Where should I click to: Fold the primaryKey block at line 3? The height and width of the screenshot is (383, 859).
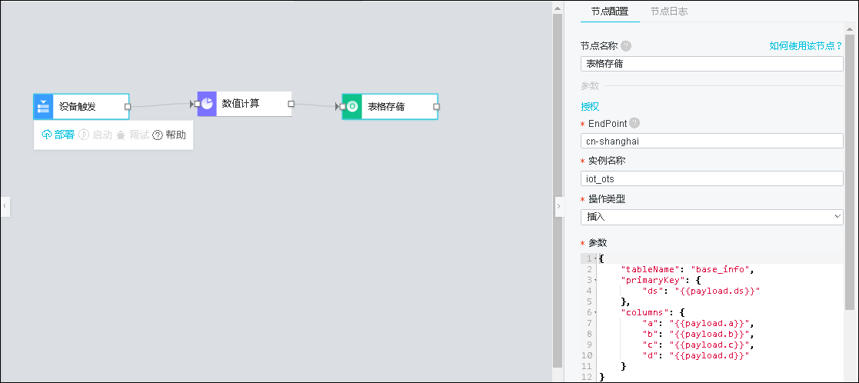(595, 280)
